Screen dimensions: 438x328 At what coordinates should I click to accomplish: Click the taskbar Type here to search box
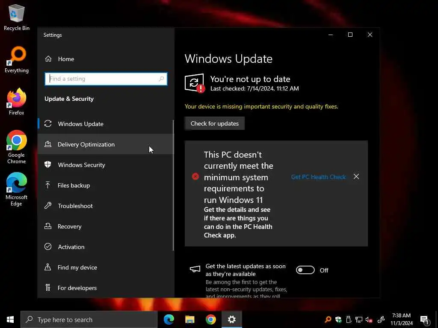89,319
